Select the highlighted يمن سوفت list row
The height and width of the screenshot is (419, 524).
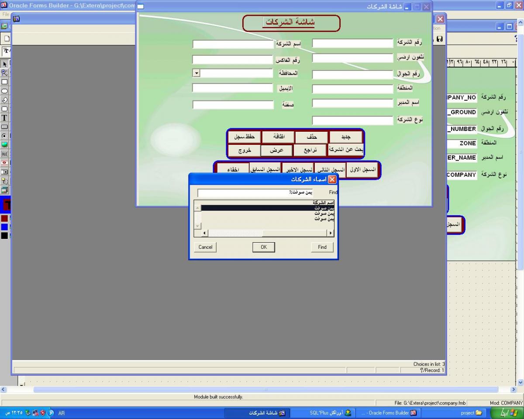point(266,208)
